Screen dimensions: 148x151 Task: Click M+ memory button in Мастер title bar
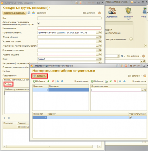(x=135, y=66)
